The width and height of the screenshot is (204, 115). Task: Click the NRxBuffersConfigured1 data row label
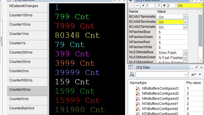[x=160, y=89]
